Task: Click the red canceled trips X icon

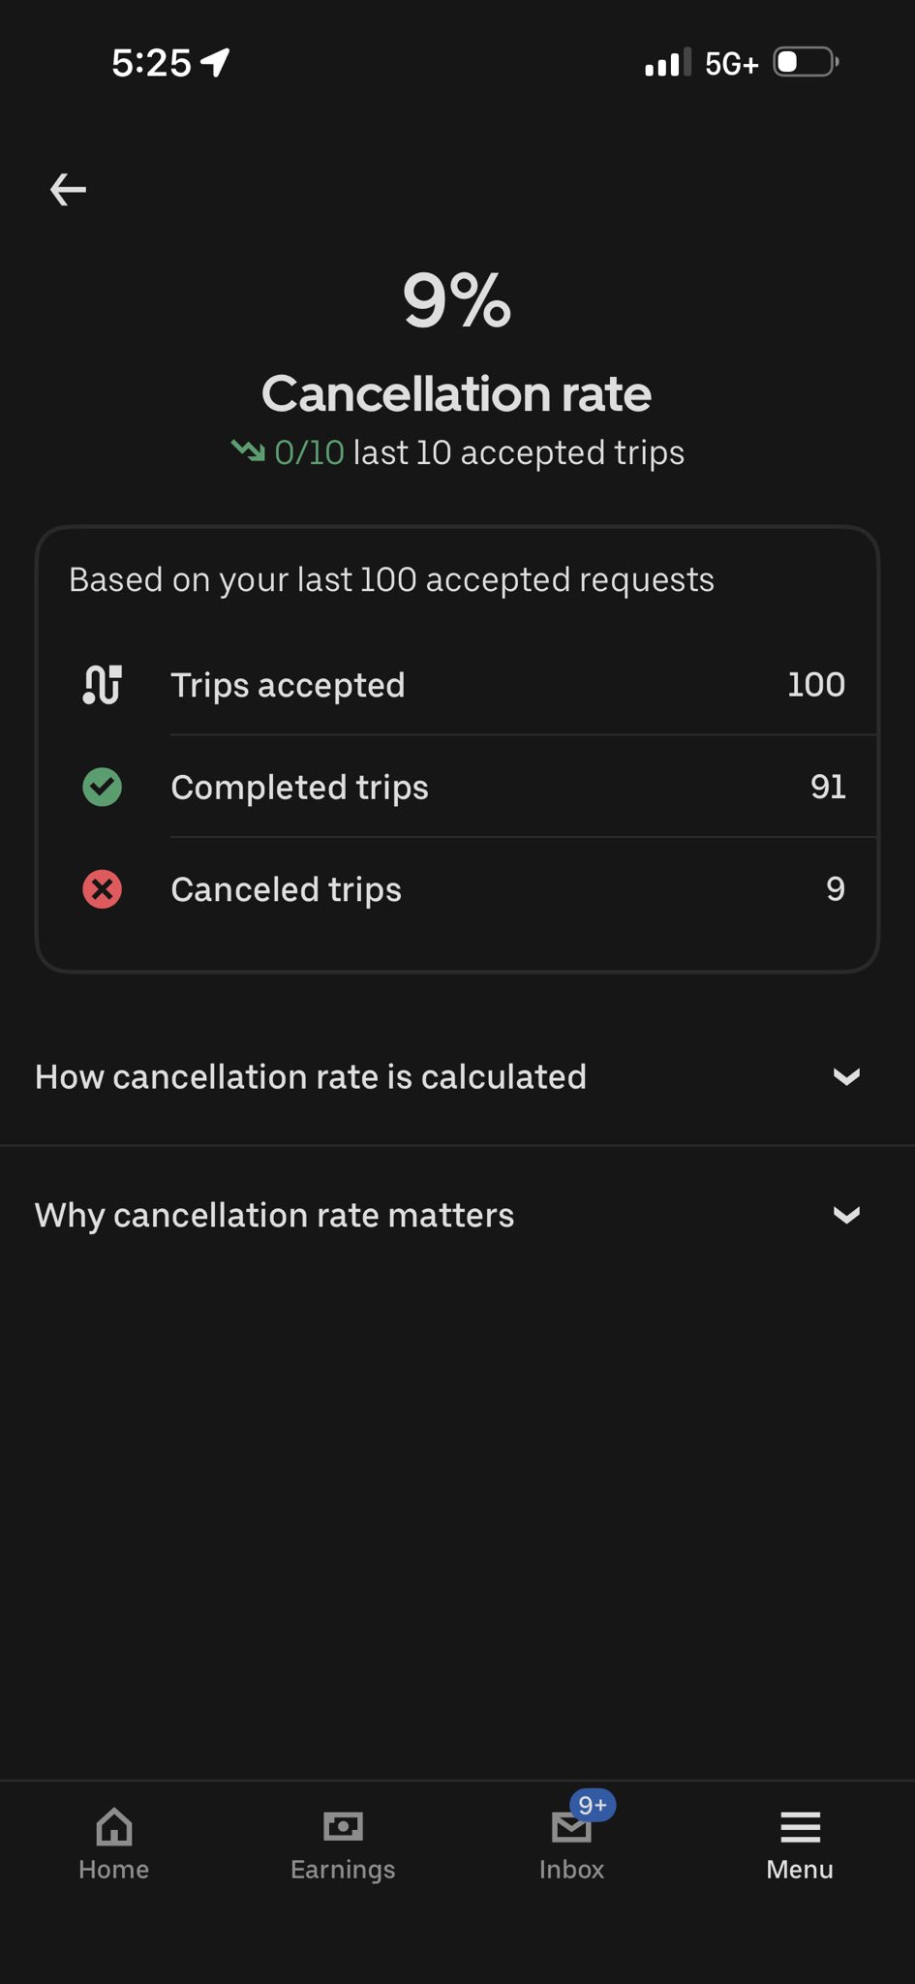Action: click(x=102, y=888)
